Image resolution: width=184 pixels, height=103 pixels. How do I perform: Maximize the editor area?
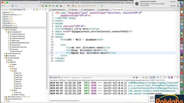click(177, 9)
